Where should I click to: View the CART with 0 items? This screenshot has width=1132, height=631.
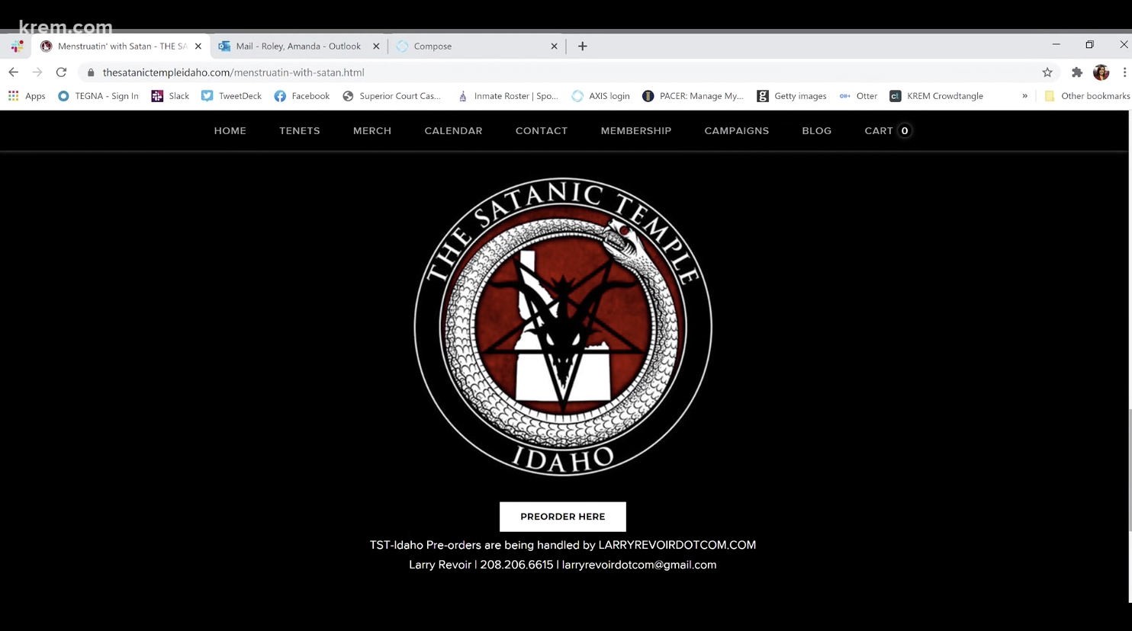[887, 131]
